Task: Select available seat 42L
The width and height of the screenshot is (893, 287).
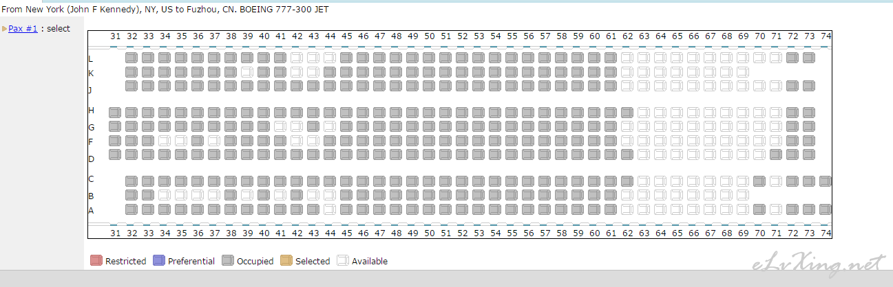Action: point(297,58)
